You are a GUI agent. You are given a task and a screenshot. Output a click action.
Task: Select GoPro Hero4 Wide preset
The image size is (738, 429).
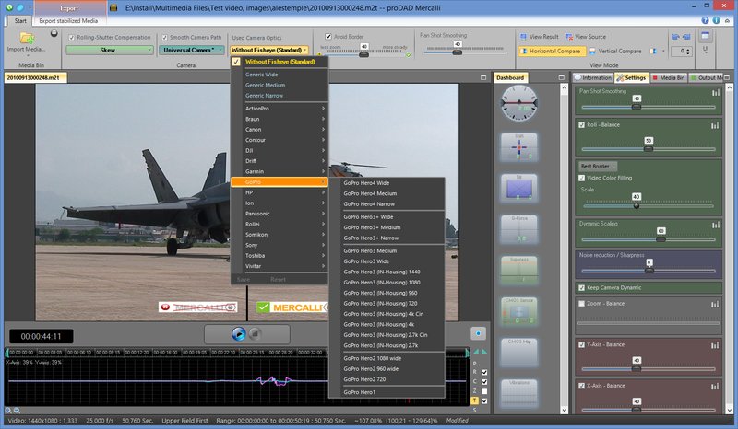pyautogui.click(x=387, y=183)
